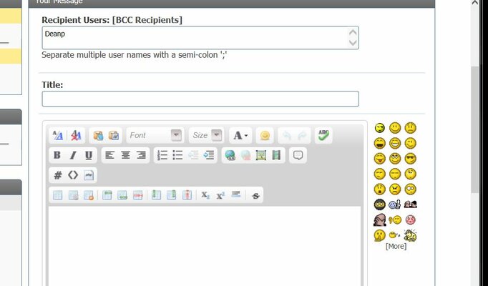Click the page vertical scrollbar
488x286 pixels.
click(x=474, y=129)
